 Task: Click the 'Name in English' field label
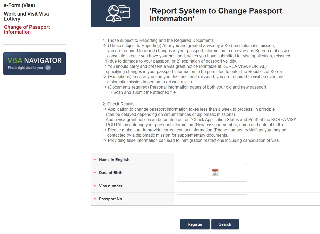(114, 160)
